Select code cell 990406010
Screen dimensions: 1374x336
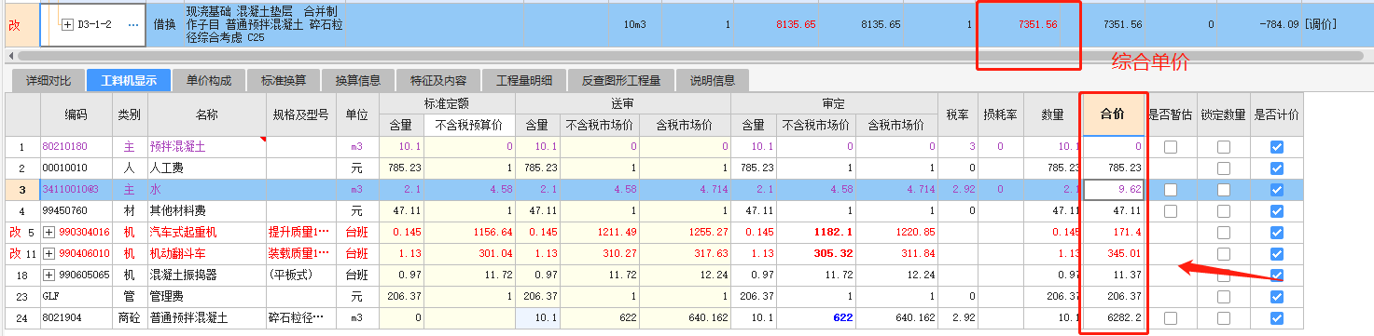[76, 254]
